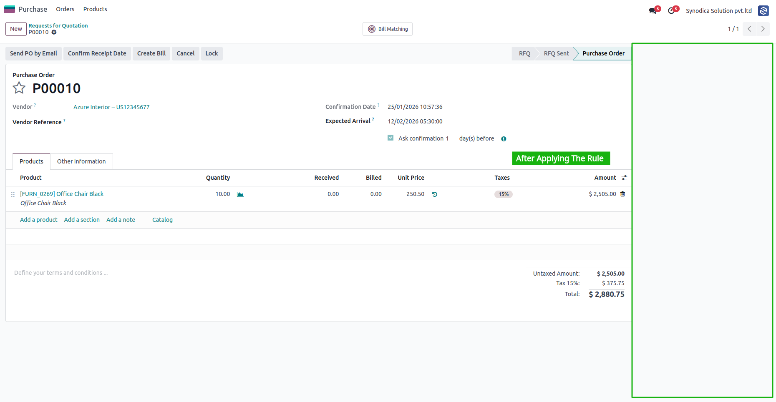Click the info icon after day(s) before

point(504,139)
